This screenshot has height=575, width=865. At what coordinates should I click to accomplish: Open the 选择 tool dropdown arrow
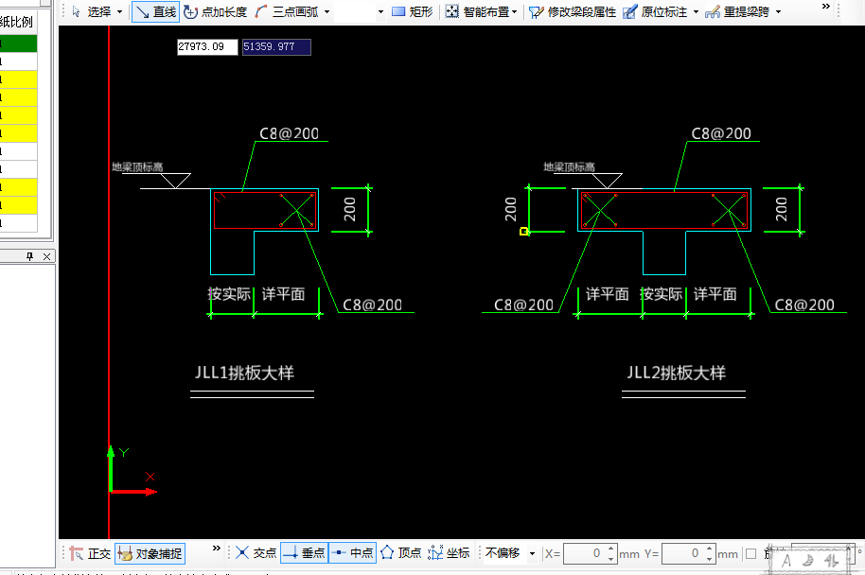coord(119,11)
